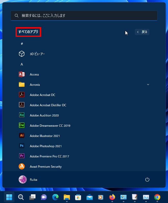The height and width of the screenshot is (203, 168).
Task: Open Google Chrome from the taskbar
Action: (x=157, y=197)
